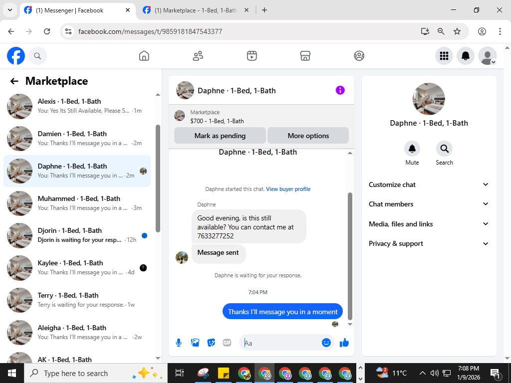
Task: Click Mark as pending button
Action: [x=220, y=136]
